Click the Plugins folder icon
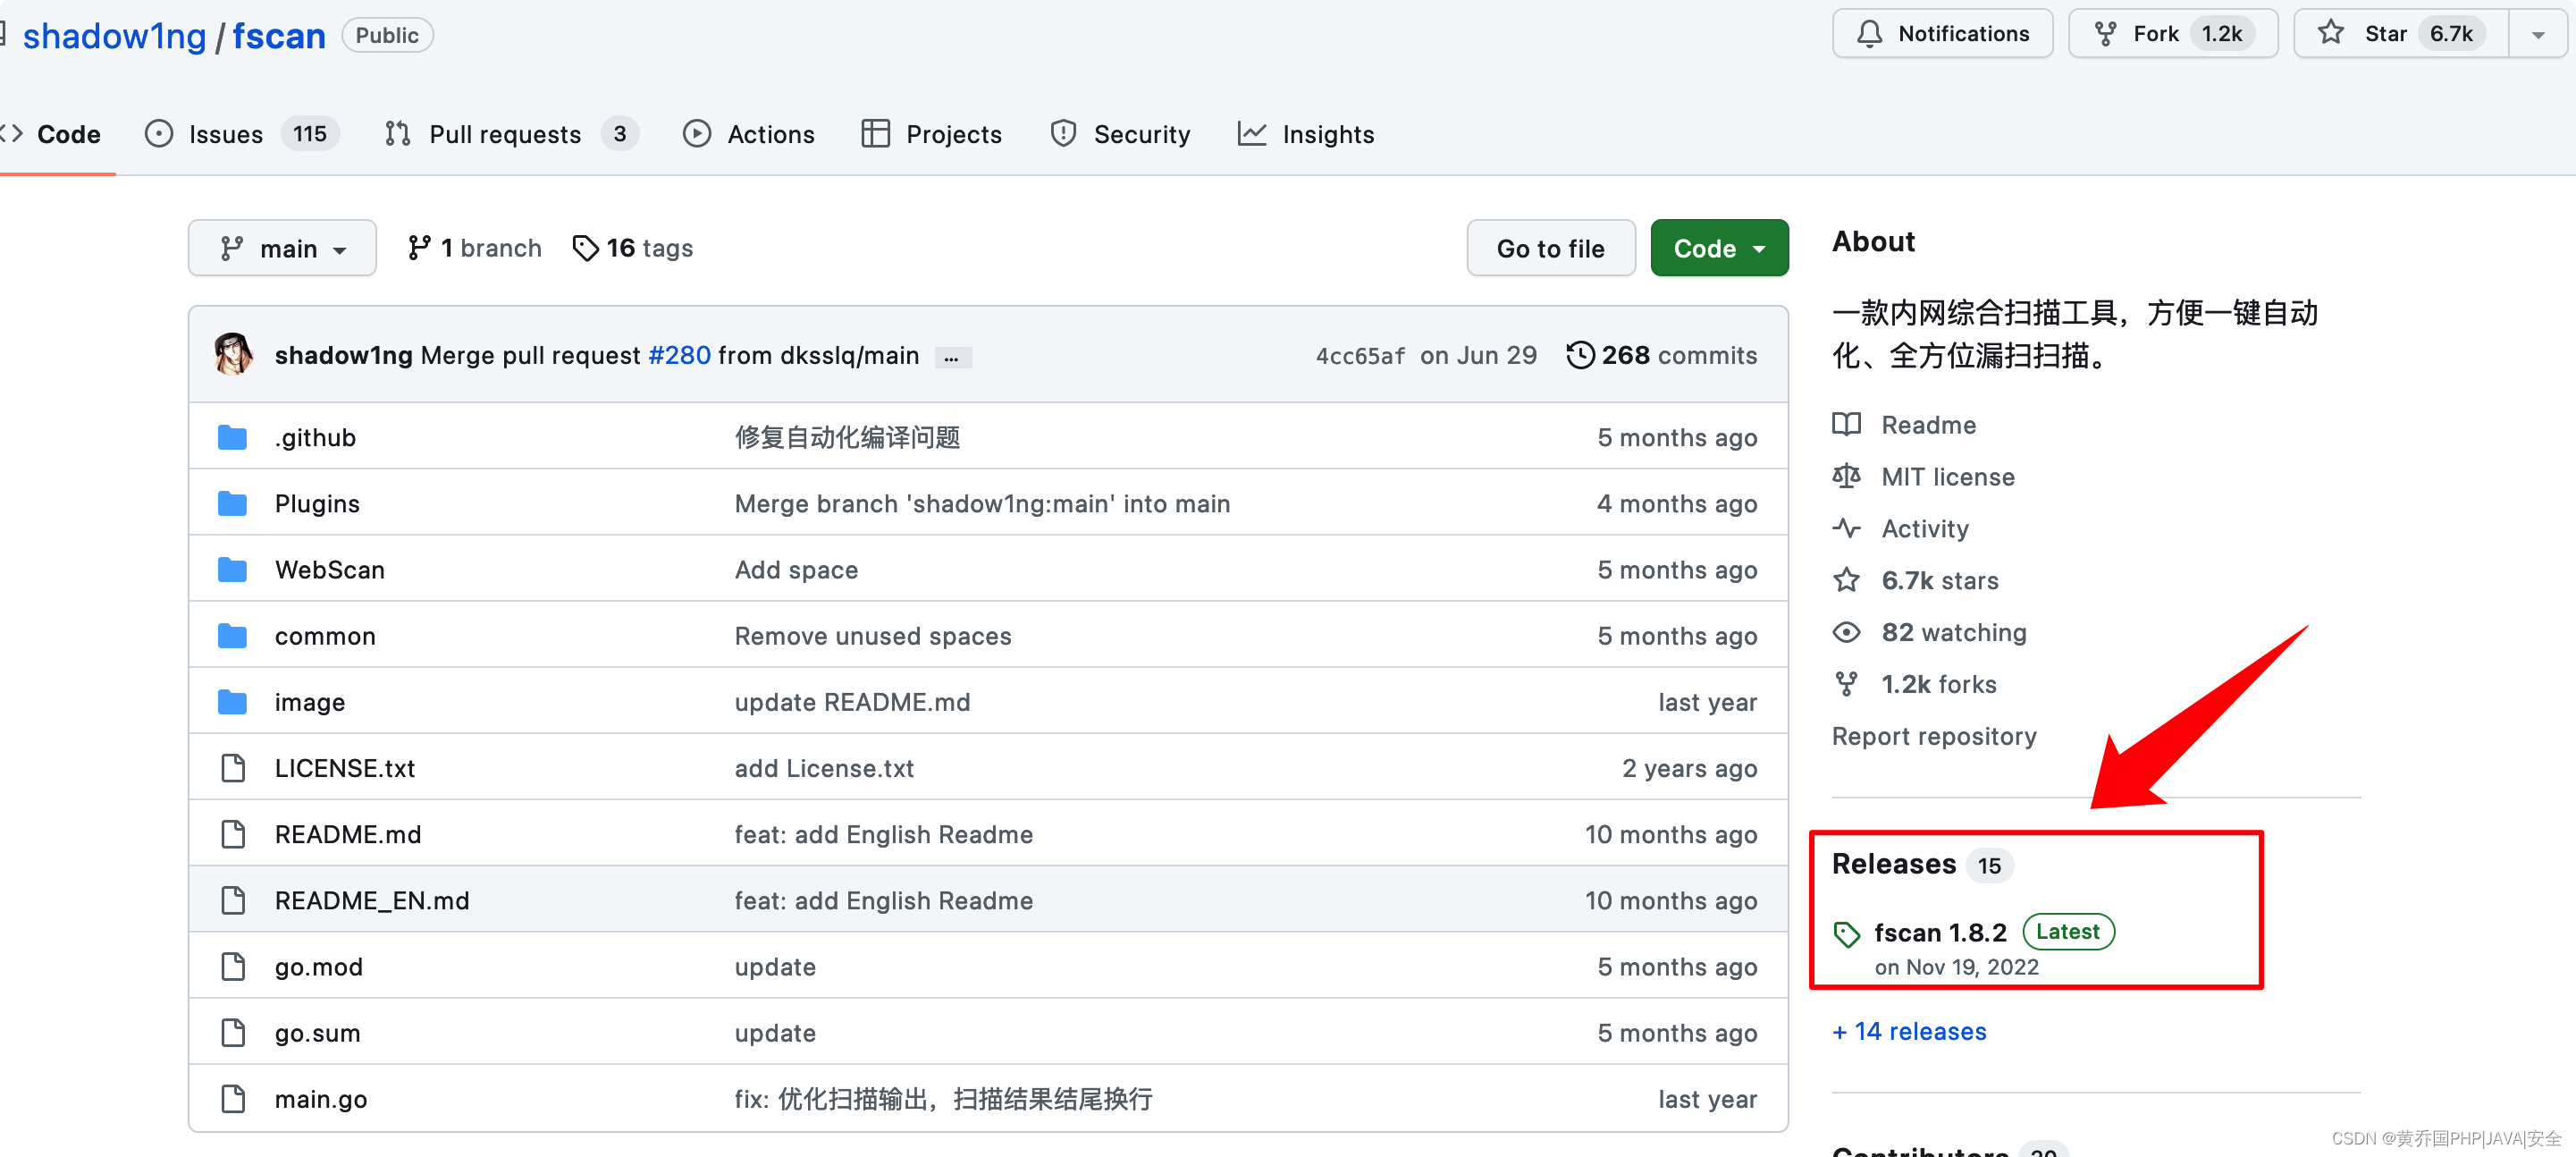Image resolution: width=2576 pixels, height=1157 pixels. click(232, 503)
